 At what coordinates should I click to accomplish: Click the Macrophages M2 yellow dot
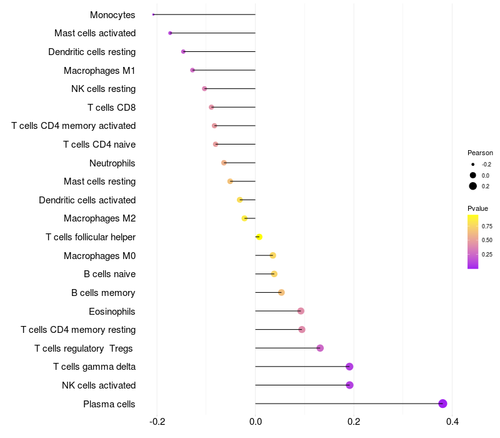244,218
